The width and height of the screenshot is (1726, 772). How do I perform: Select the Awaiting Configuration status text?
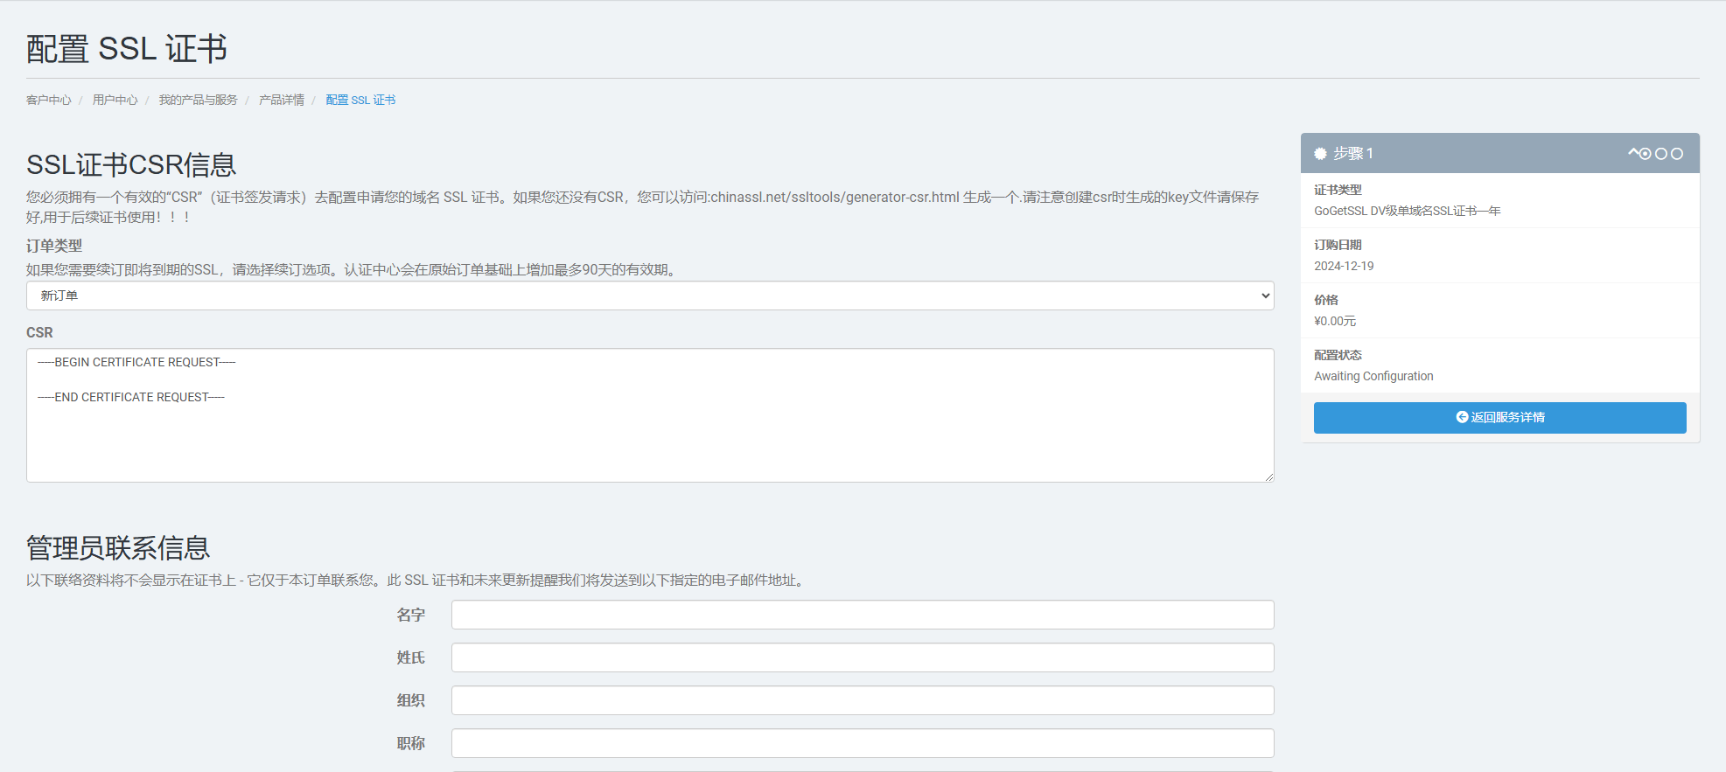click(x=1373, y=376)
